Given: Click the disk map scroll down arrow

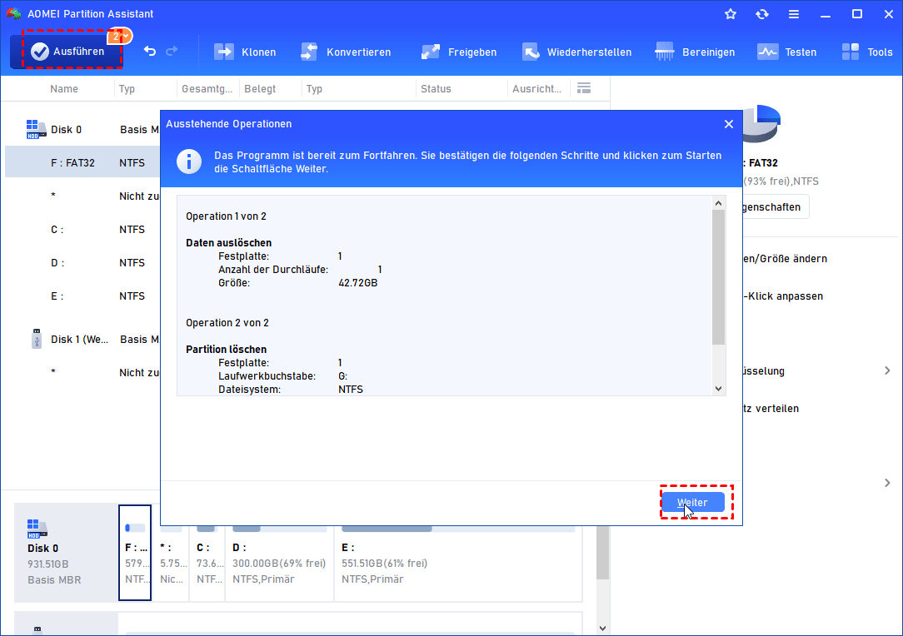Looking at the screenshot, I should point(602,628).
